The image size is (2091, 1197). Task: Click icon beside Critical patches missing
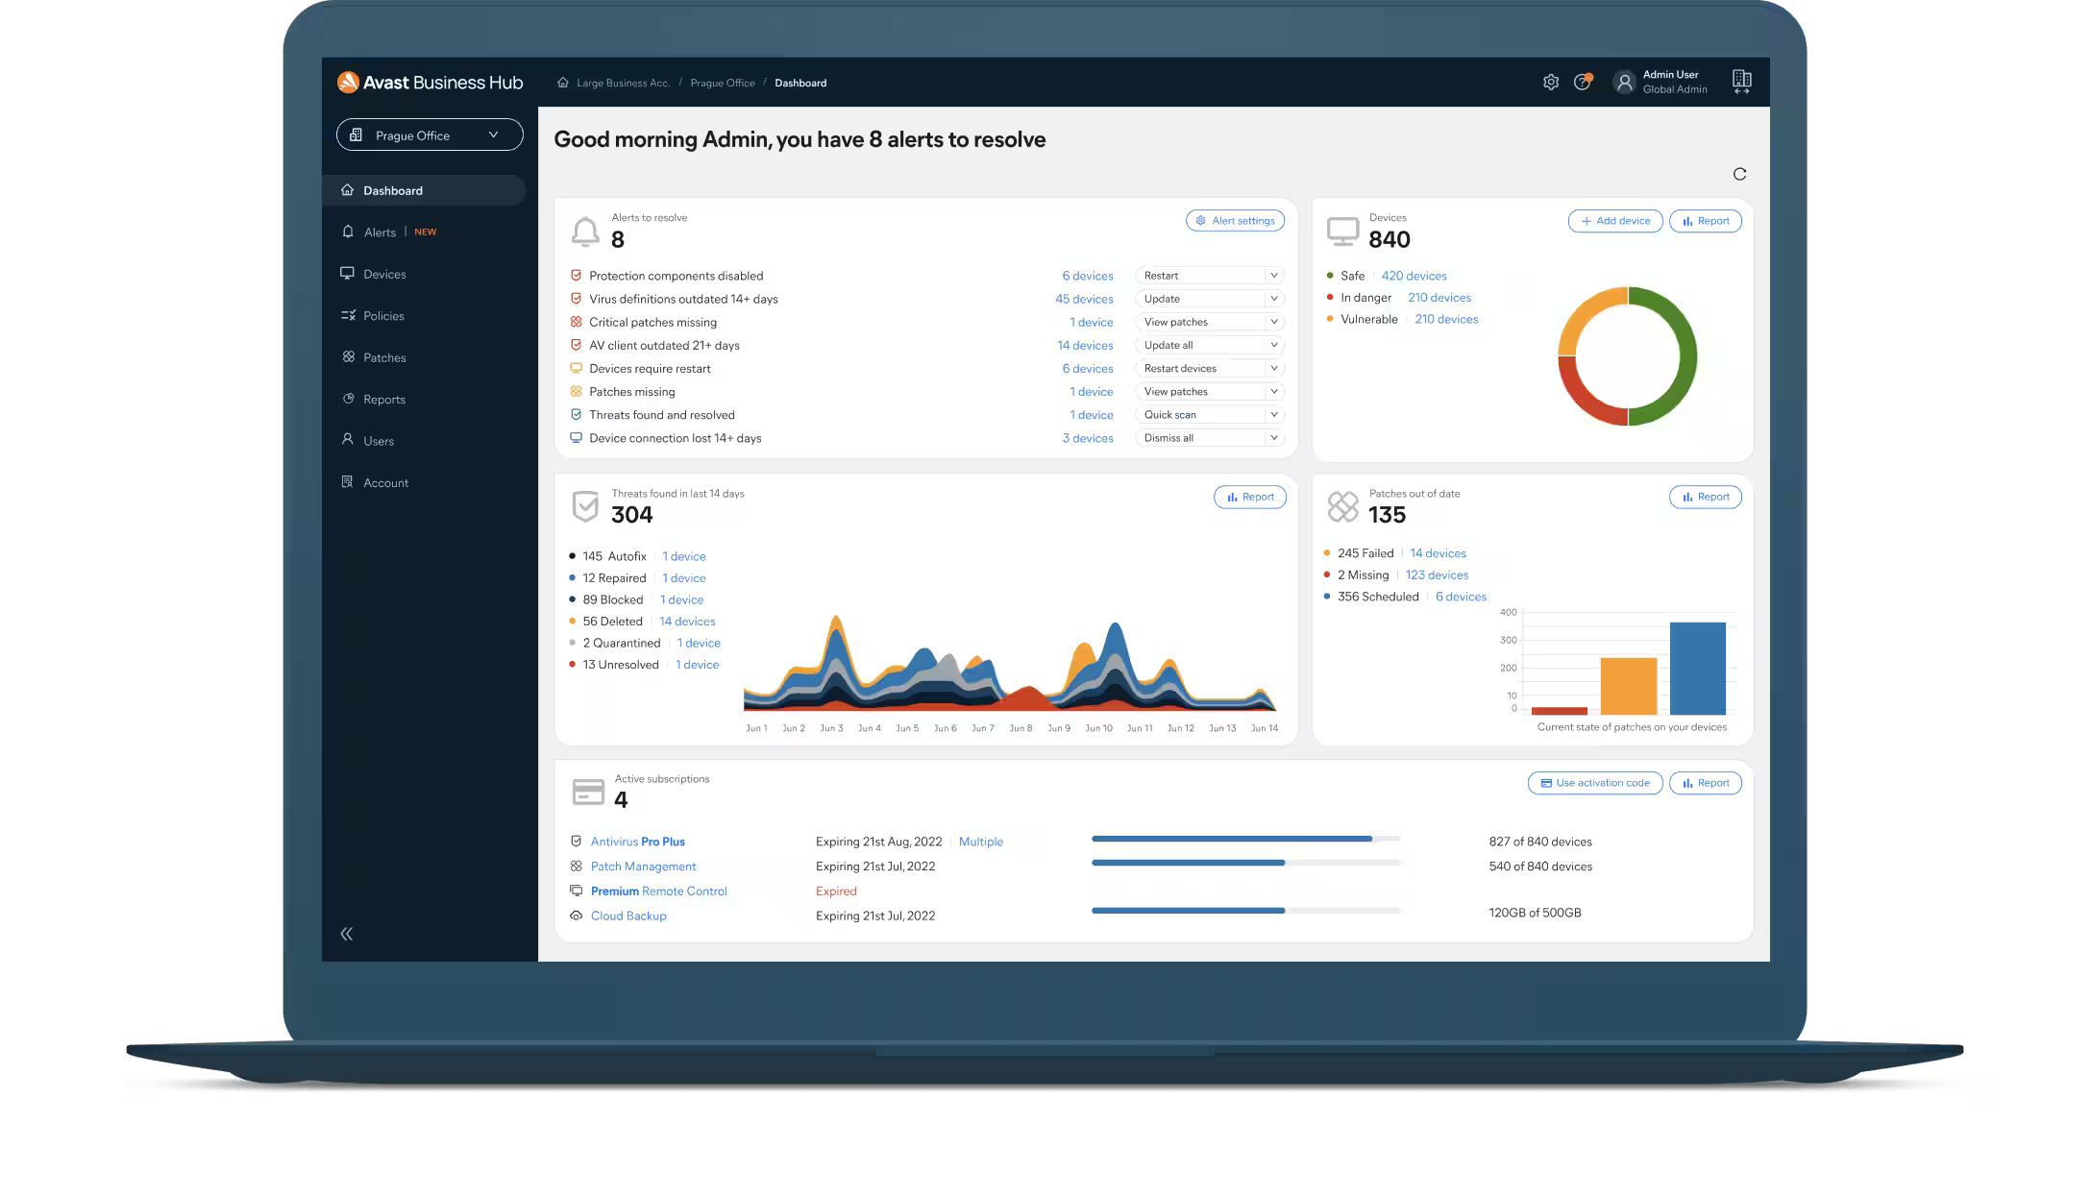(576, 322)
